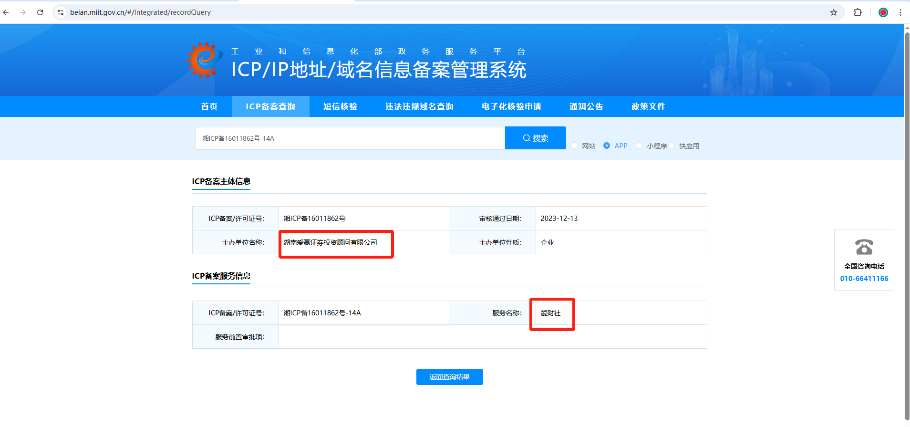This screenshot has height=427, width=910.
Task: Open the 违法违规域名查询 nav tab
Action: (419, 106)
